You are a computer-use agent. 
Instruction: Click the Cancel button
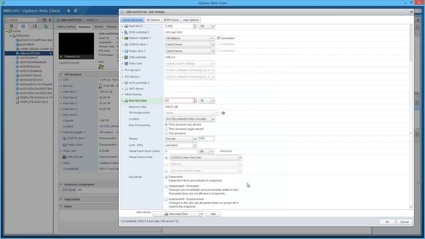(404, 222)
